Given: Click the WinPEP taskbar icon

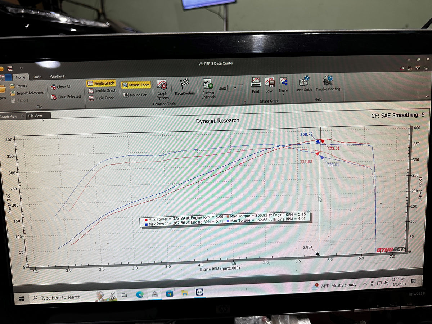Looking at the screenshot, I should coord(155,294).
